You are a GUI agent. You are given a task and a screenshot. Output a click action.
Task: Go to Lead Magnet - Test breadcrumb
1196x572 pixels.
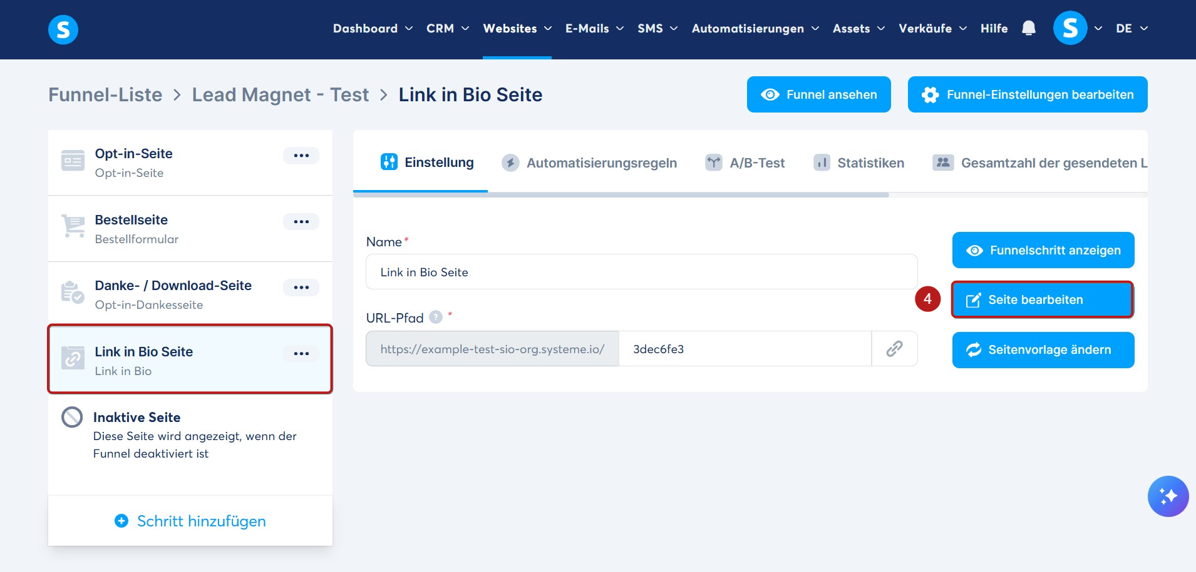[x=281, y=94]
